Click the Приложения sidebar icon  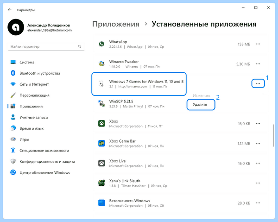(x=13, y=106)
